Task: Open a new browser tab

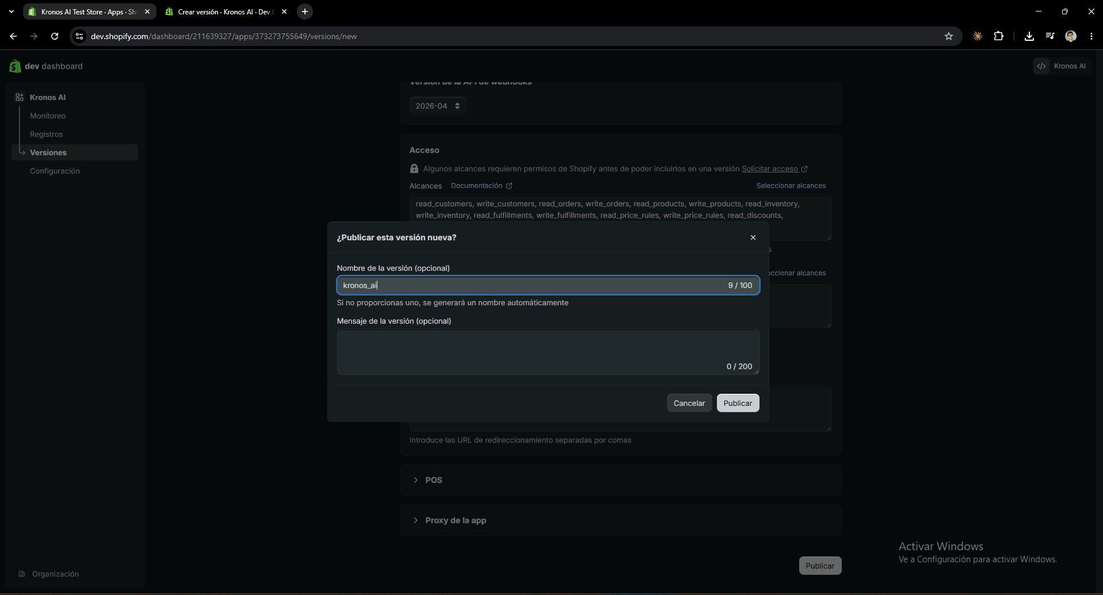Action: point(305,11)
